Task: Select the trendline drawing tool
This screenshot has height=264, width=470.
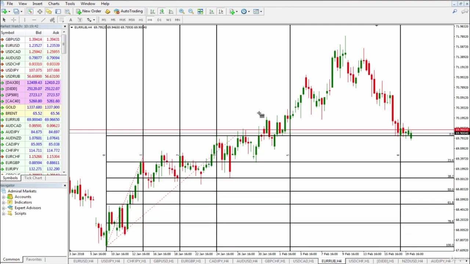Action: tap(43, 20)
